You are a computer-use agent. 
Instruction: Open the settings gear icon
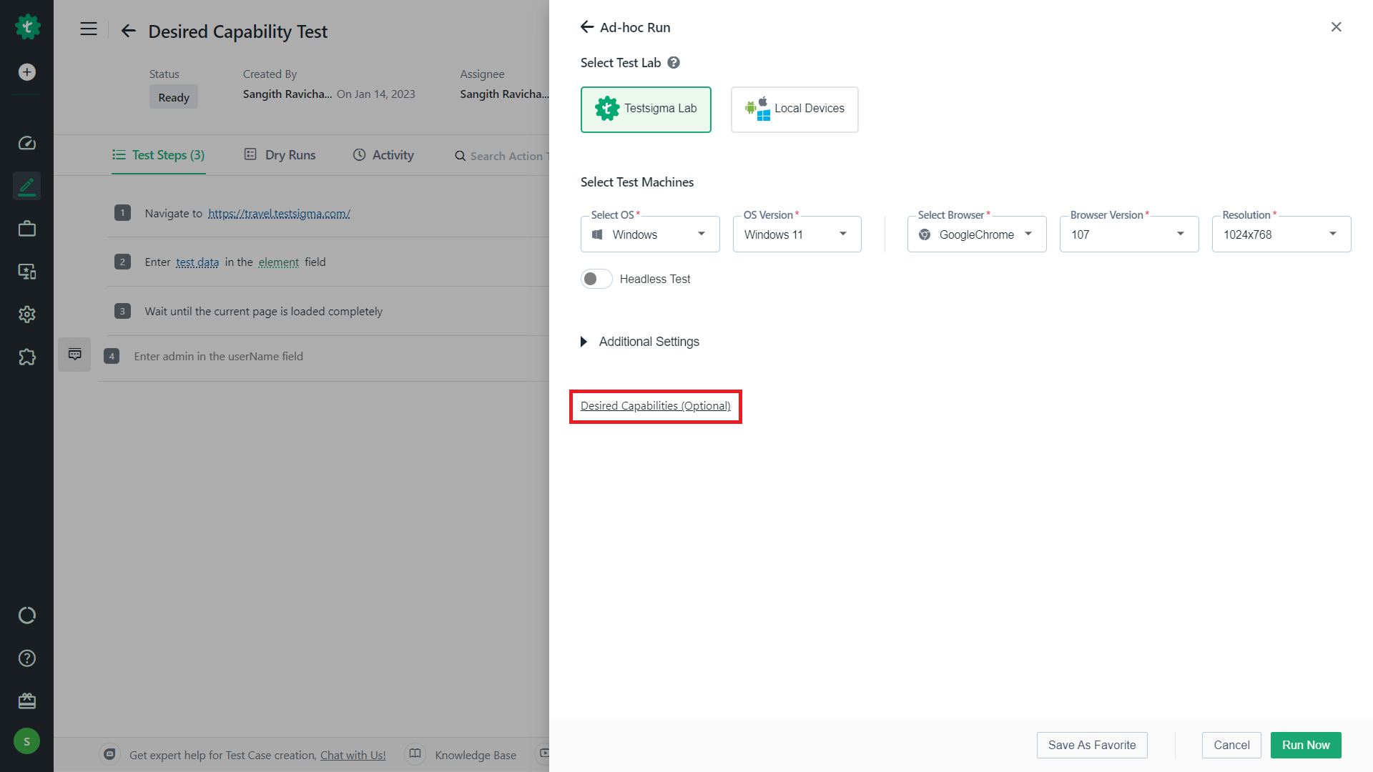[27, 315]
